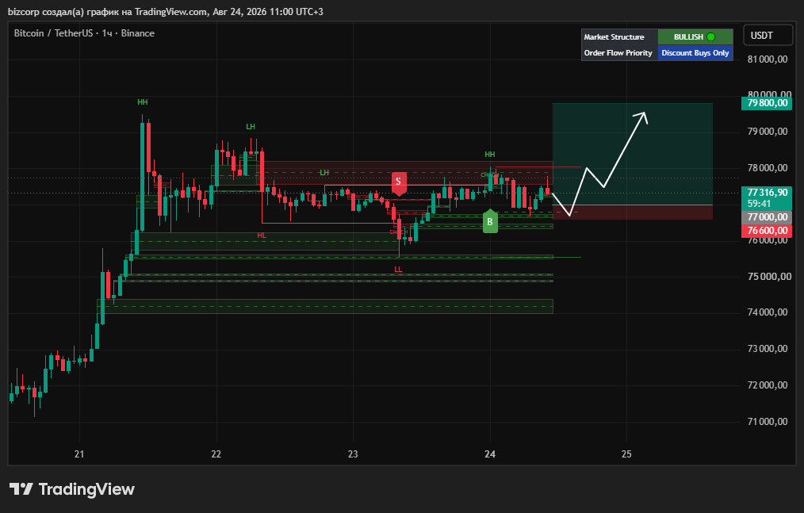Viewport: 804px width, 513px height.
Task: Click the 71 000,00 price axis value
Action: [x=768, y=422]
